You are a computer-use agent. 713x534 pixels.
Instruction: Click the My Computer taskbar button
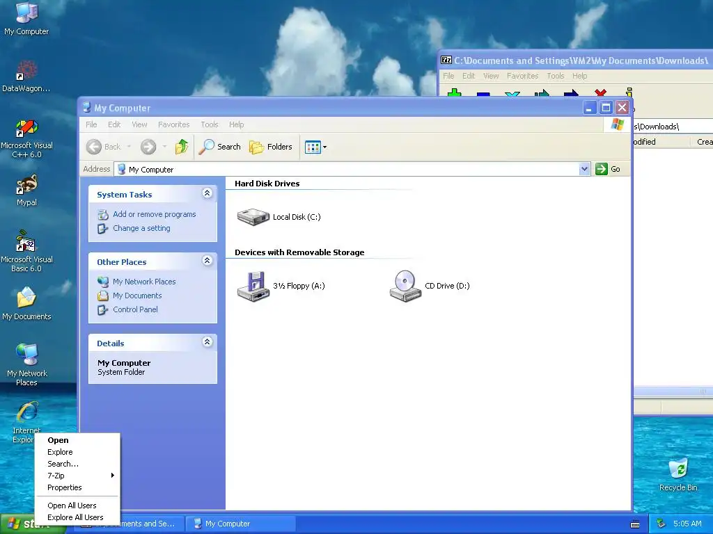point(241,524)
